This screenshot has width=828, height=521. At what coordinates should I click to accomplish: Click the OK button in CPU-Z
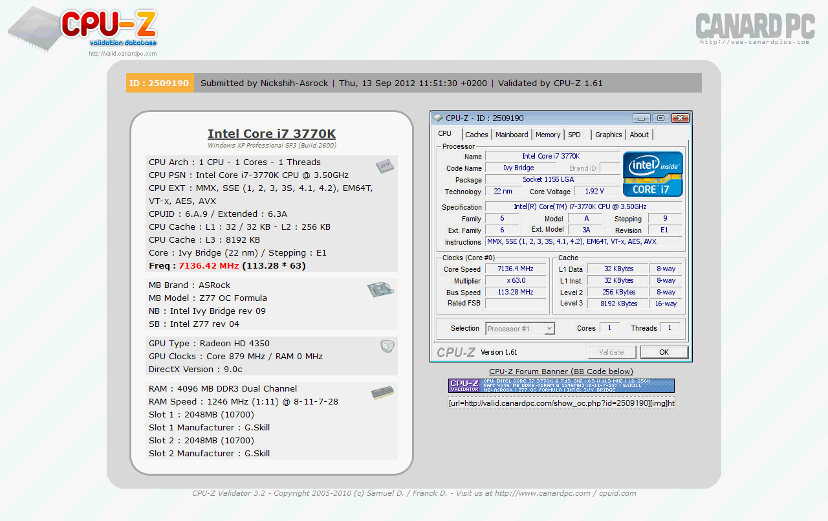[x=664, y=352]
